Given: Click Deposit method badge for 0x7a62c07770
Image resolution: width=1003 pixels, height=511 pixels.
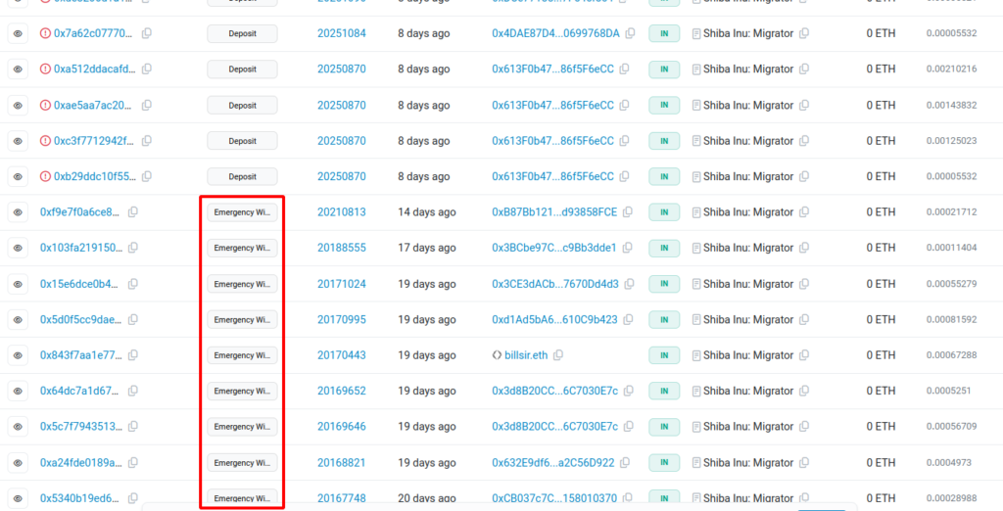Looking at the screenshot, I should pos(243,33).
